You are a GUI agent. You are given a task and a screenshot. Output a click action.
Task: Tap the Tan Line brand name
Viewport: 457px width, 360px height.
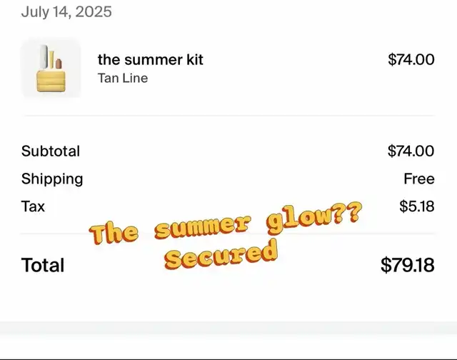(123, 78)
